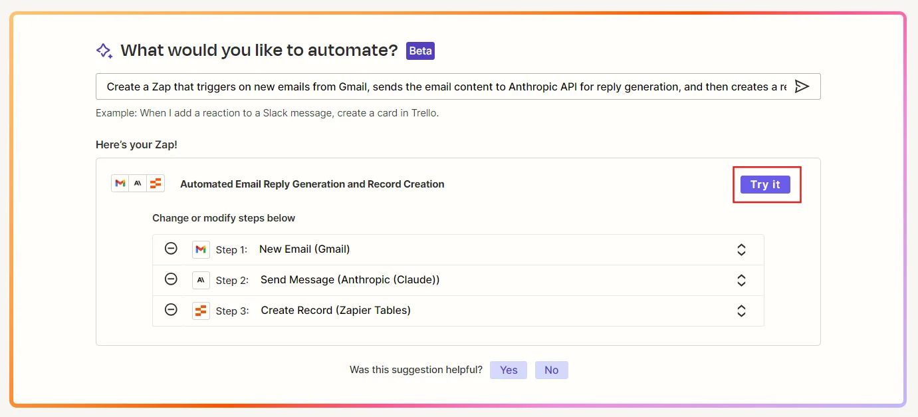
Task: Click the Zapier Tables icon in Step 3 row
Action: pos(201,311)
